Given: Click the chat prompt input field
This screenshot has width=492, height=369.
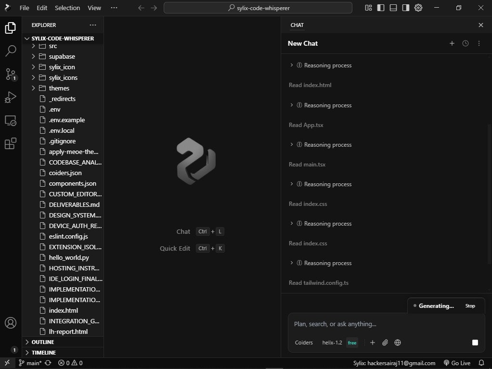Looking at the screenshot, I should pos(386,324).
